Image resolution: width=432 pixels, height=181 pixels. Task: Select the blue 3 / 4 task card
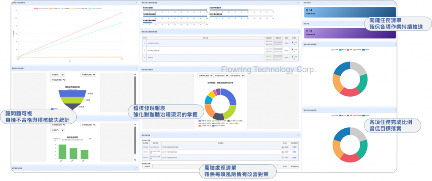click(349, 13)
